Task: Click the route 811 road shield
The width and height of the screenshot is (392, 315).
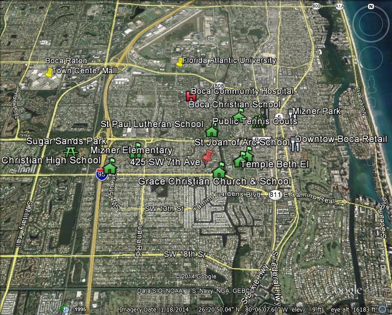Action: tap(275, 195)
